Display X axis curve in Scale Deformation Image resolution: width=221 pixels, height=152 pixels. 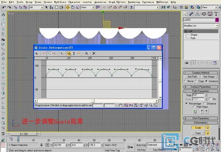click(x=44, y=54)
